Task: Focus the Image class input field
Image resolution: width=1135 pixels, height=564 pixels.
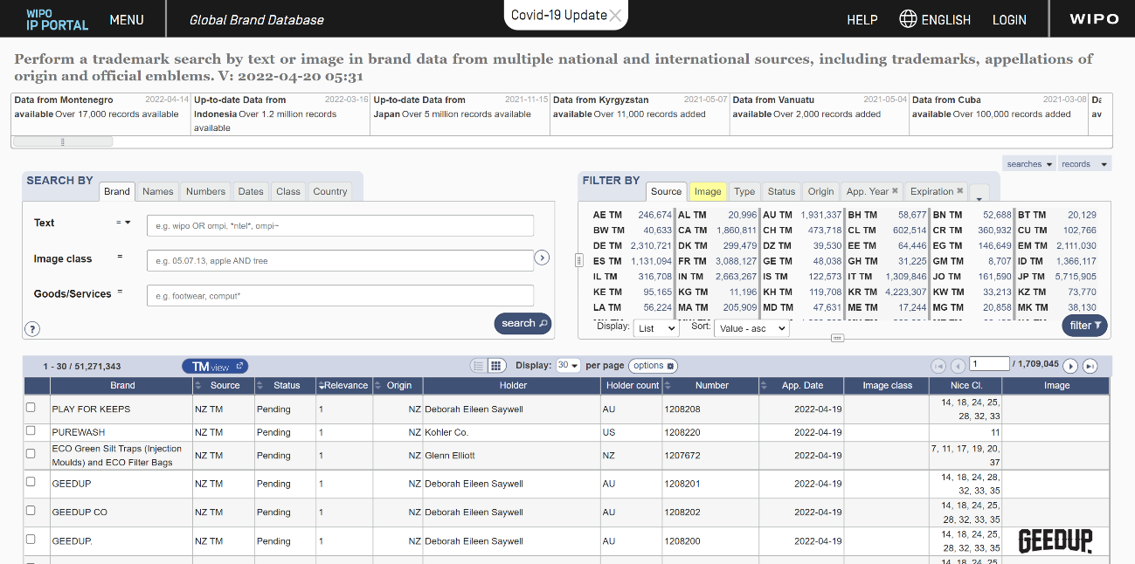Action: click(340, 260)
